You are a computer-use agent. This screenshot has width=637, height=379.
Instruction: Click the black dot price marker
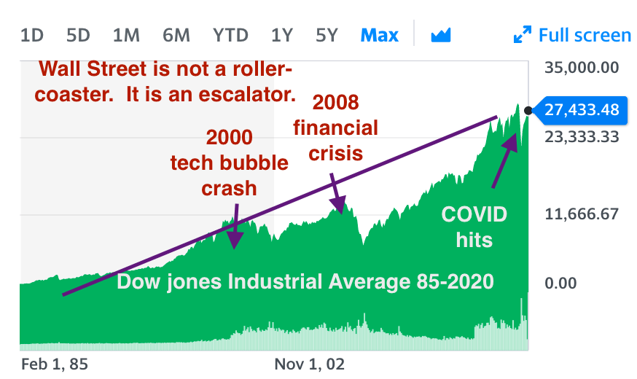[528, 111]
